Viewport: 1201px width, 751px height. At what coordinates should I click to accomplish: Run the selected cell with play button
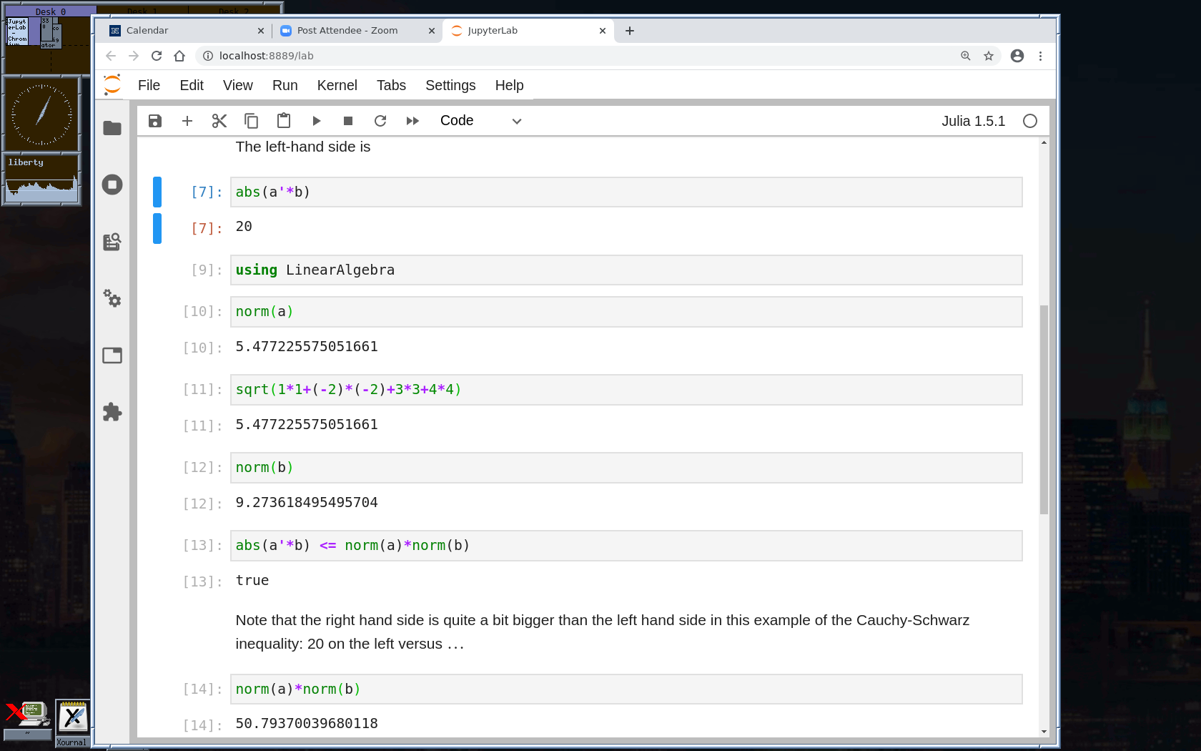point(316,121)
